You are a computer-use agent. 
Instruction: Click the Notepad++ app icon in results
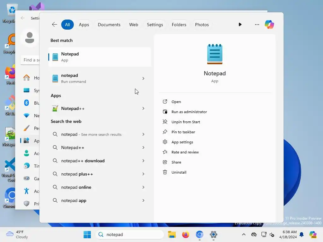pyautogui.click(x=55, y=108)
